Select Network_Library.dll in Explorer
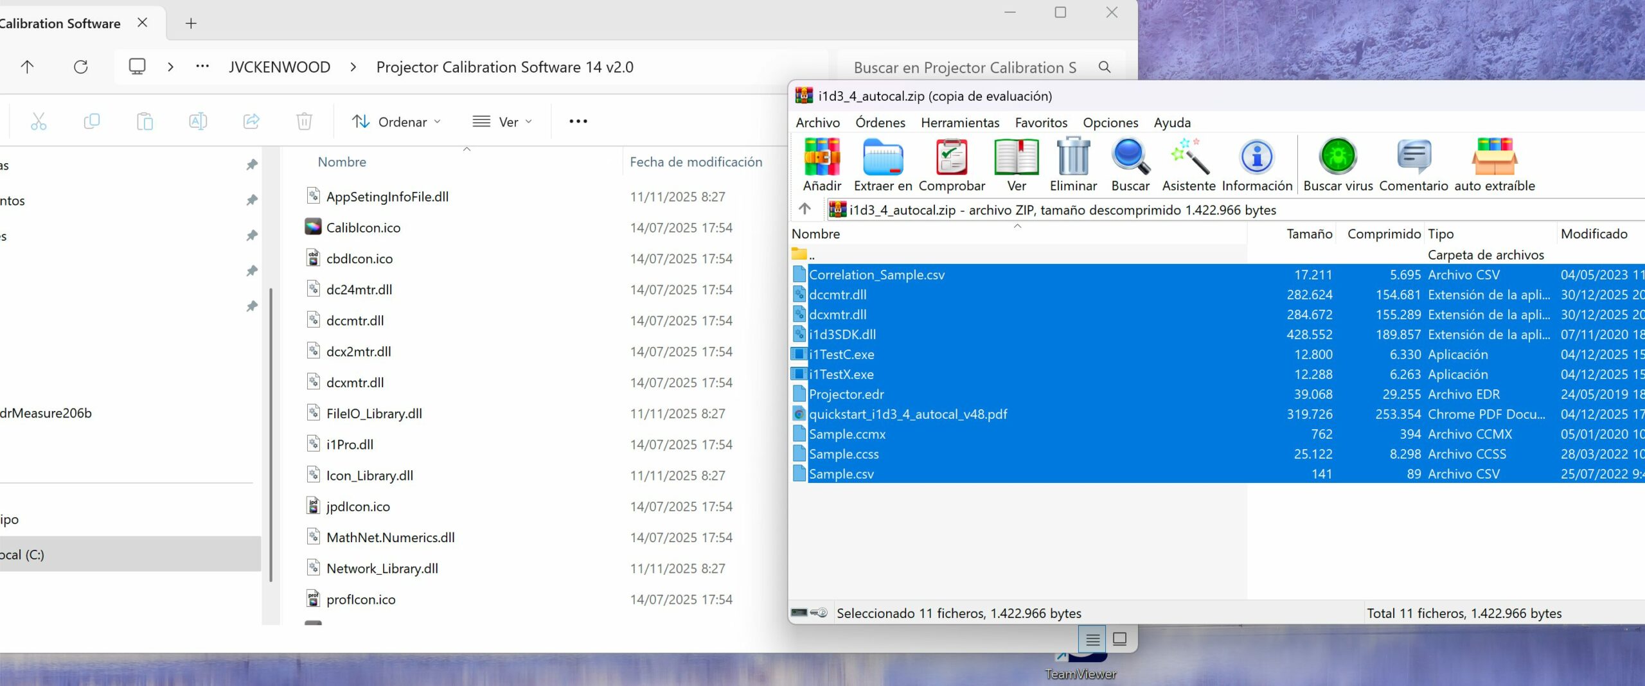 382,568
